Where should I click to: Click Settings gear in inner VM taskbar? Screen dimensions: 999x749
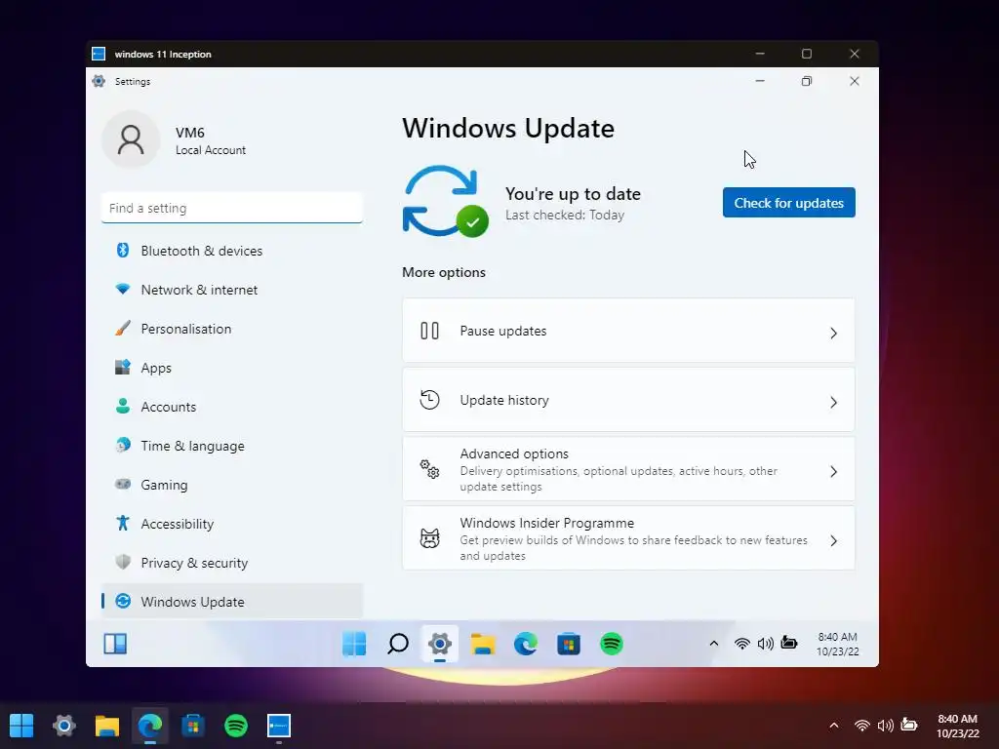(x=440, y=644)
